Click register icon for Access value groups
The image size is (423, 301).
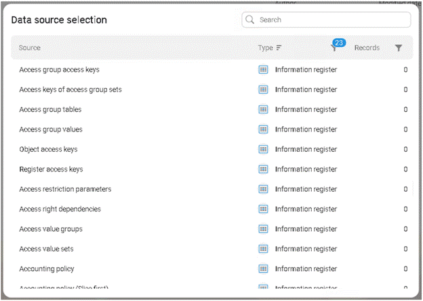click(x=264, y=229)
